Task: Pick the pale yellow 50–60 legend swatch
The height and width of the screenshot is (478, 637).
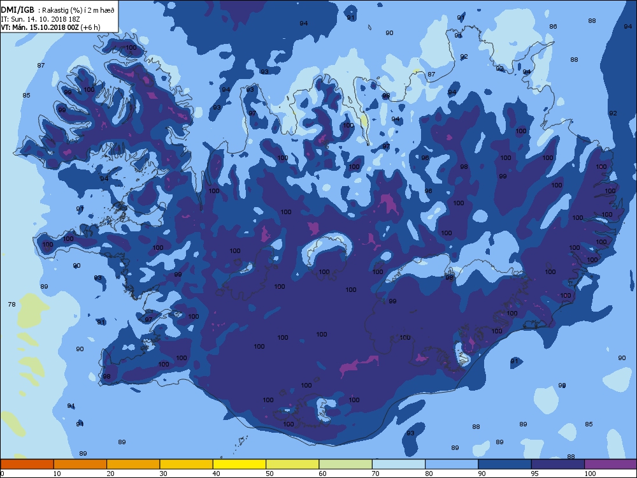Action: point(292,464)
